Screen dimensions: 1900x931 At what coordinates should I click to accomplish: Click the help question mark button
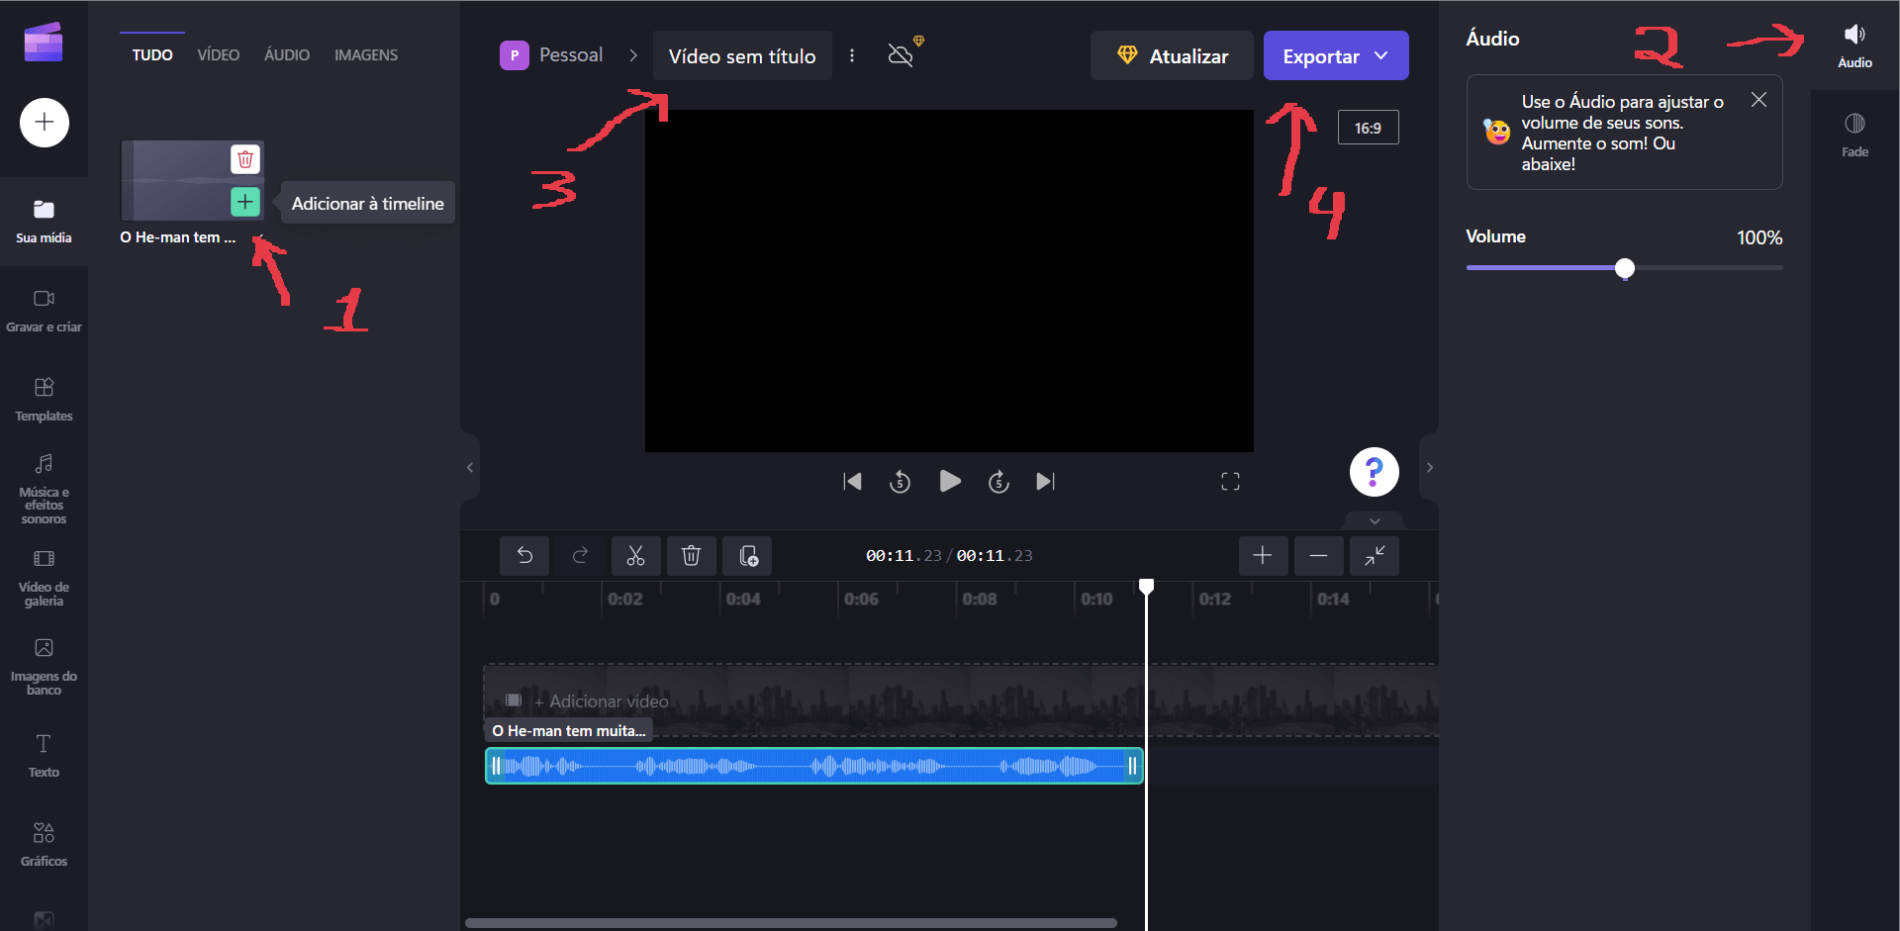tap(1374, 472)
